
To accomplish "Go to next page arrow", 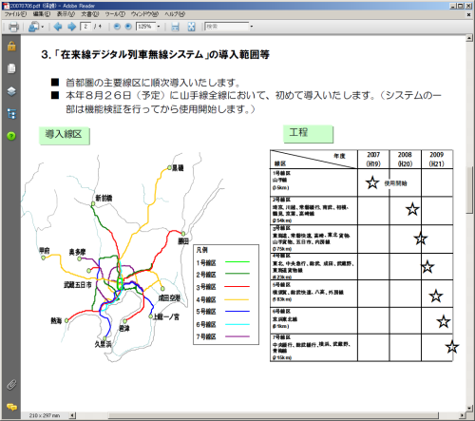I will pyautogui.click(x=71, y=27).
